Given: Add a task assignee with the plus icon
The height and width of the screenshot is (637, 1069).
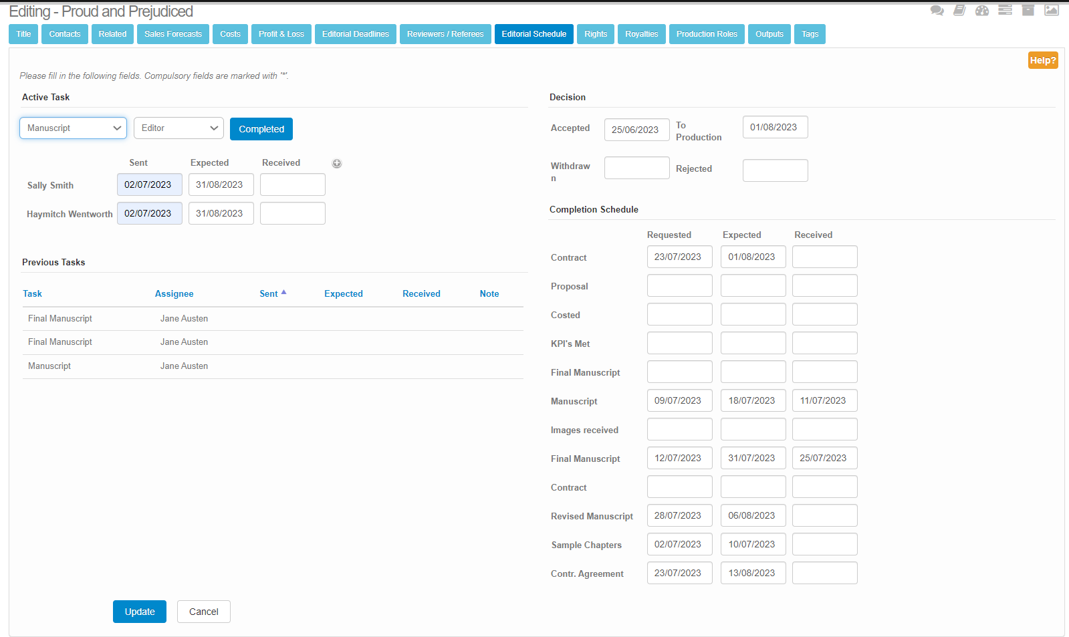Looking at the screenshot, I should (337, 163).
